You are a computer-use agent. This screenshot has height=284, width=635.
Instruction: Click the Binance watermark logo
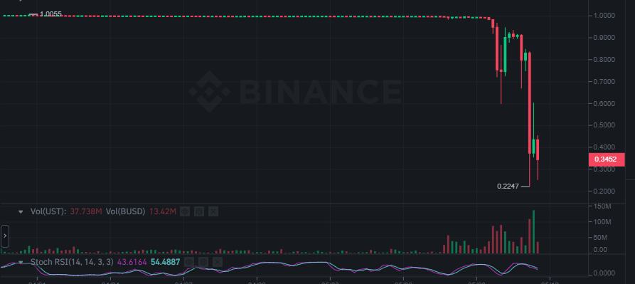(x=295, y=92)
